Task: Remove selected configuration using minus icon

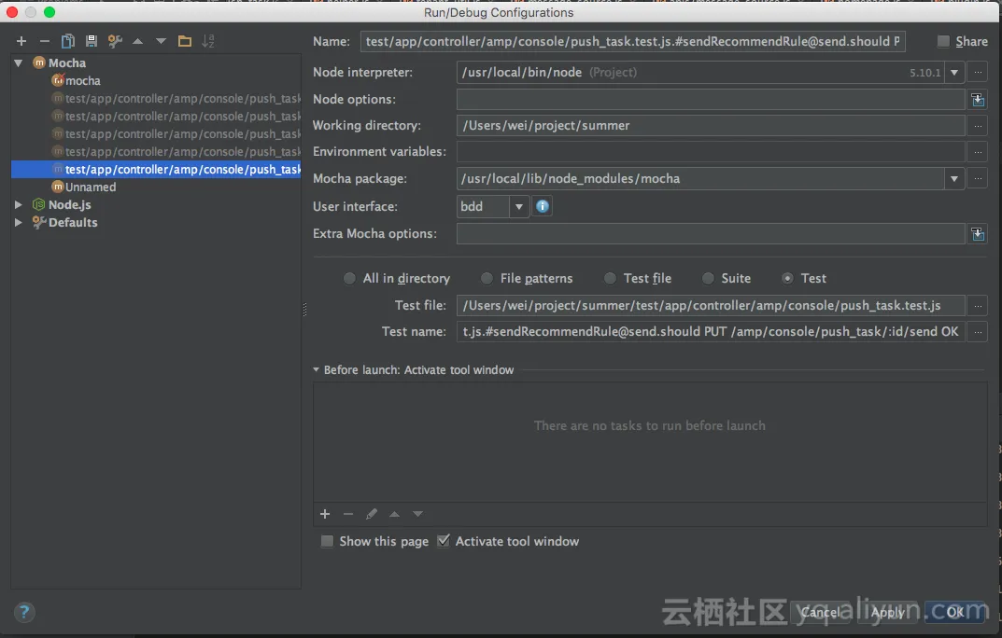Action: 44,41
